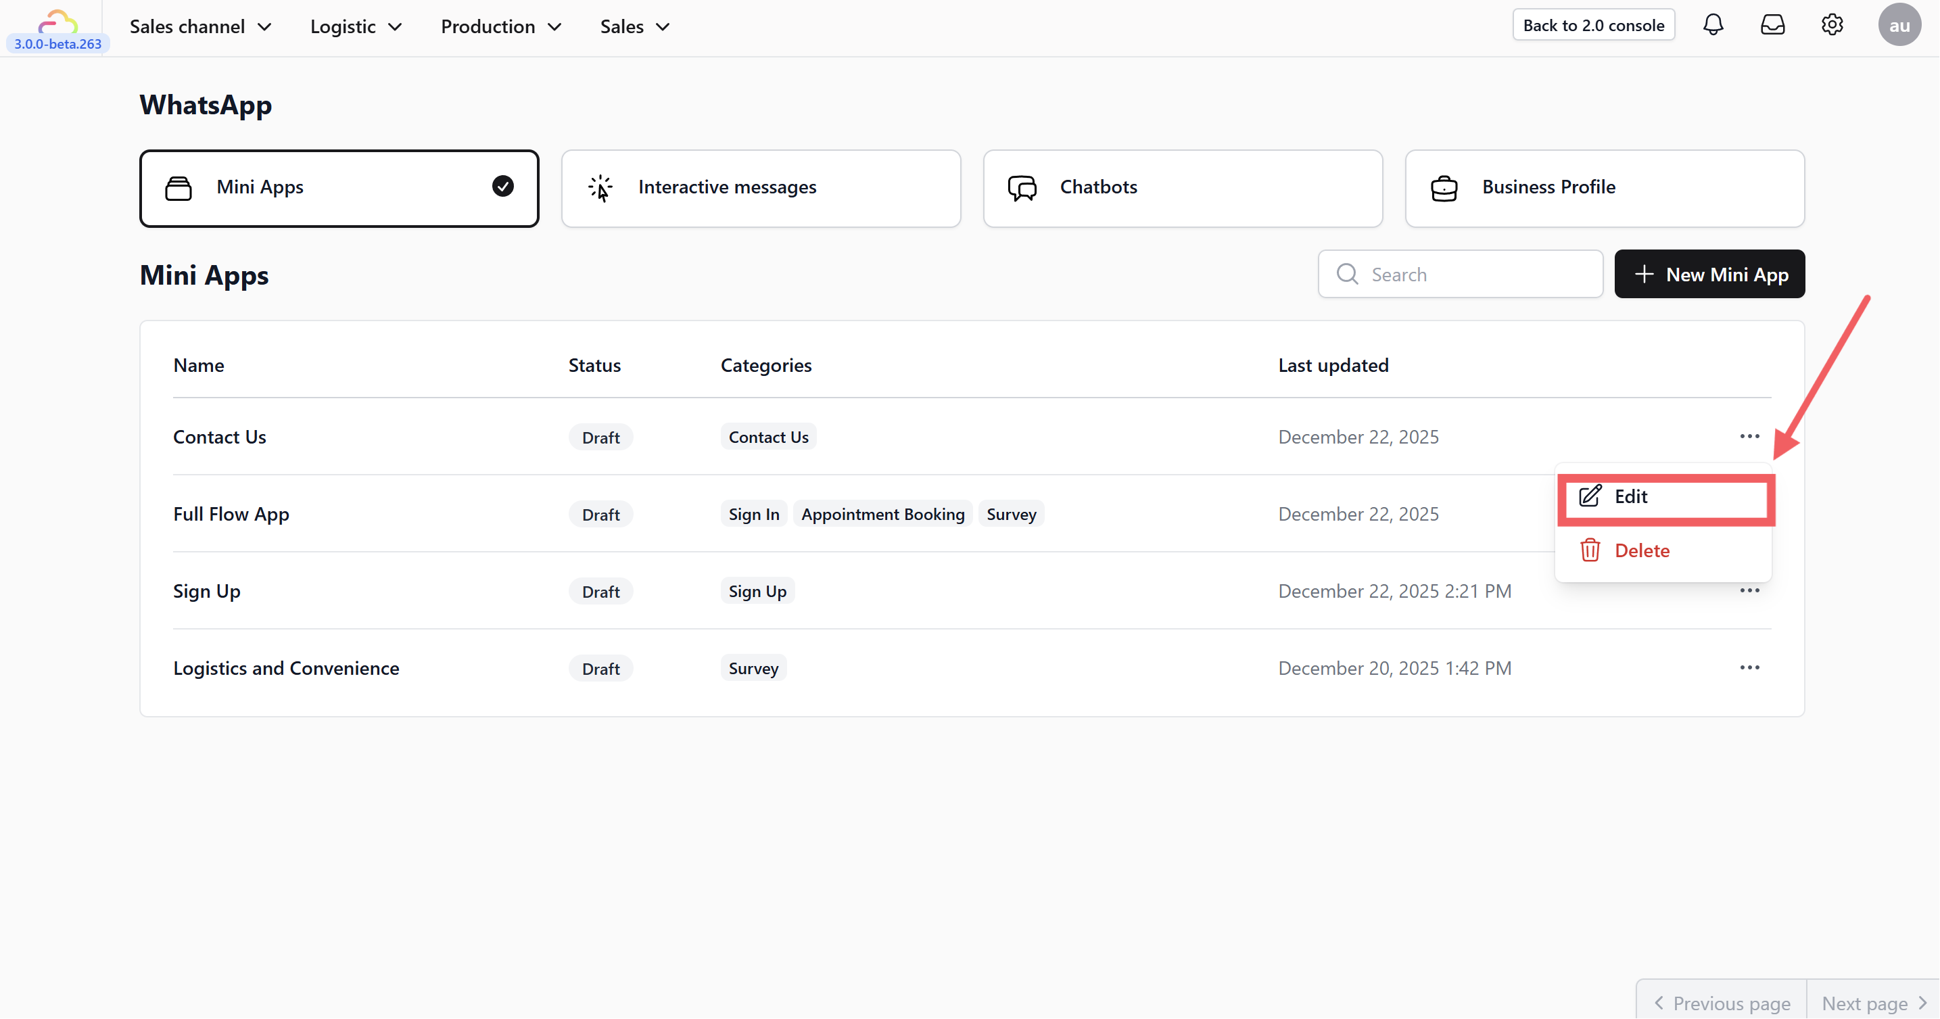Image resolution: width=1940 pixels, height=1019 pixels.
Task: Open the settings gear icon
Action: tap(1832, 25)
